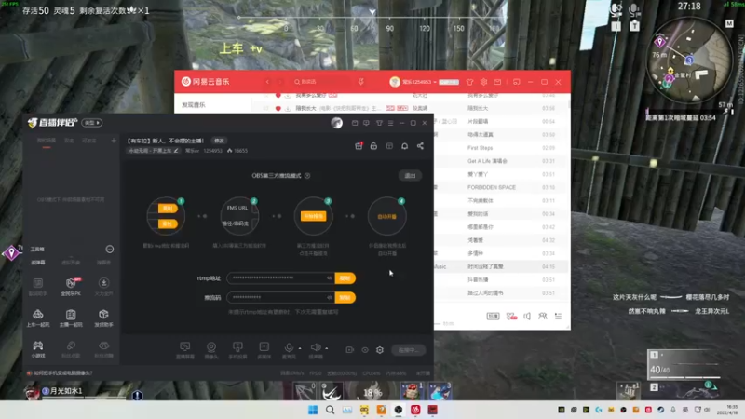Add multimedia source in bottom toolbar
The width and height of the screenshot is (745, 419).
pos(264,350)
